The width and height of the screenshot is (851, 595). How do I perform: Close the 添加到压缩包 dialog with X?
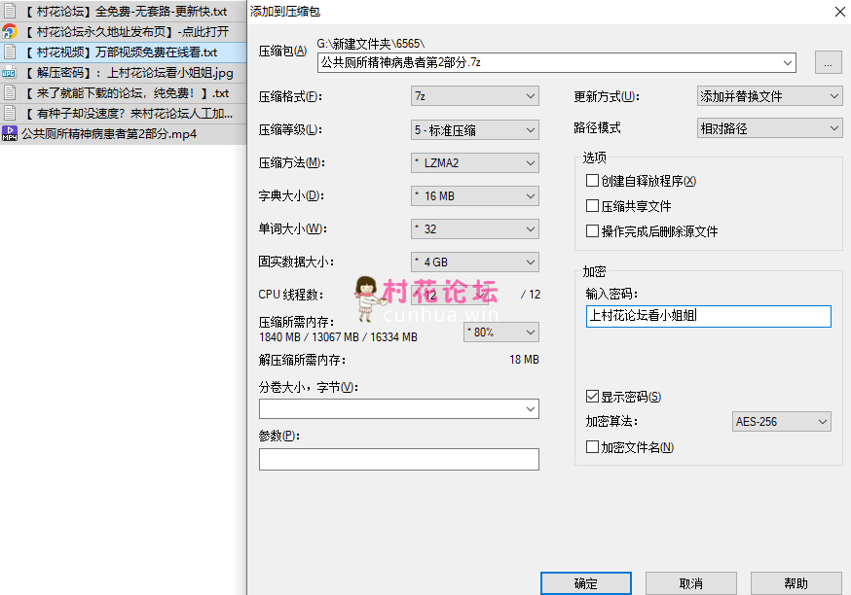click(838, 11)
